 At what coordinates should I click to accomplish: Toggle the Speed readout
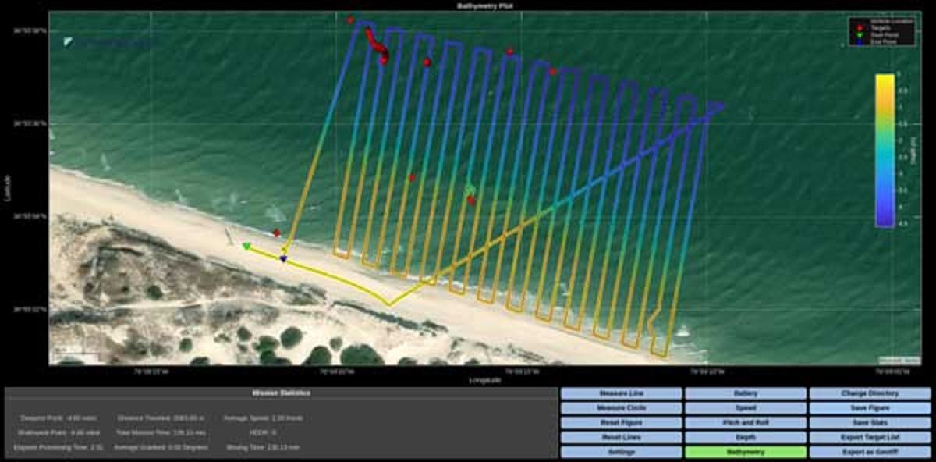745,408
